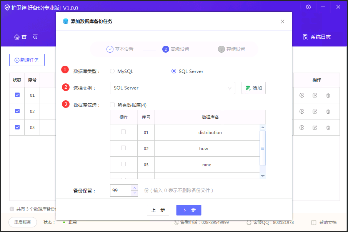
Task: Delete task 01 with its trash icon
Action: click(x=328, y=95)
